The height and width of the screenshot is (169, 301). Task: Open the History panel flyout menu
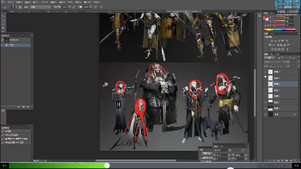32,36
